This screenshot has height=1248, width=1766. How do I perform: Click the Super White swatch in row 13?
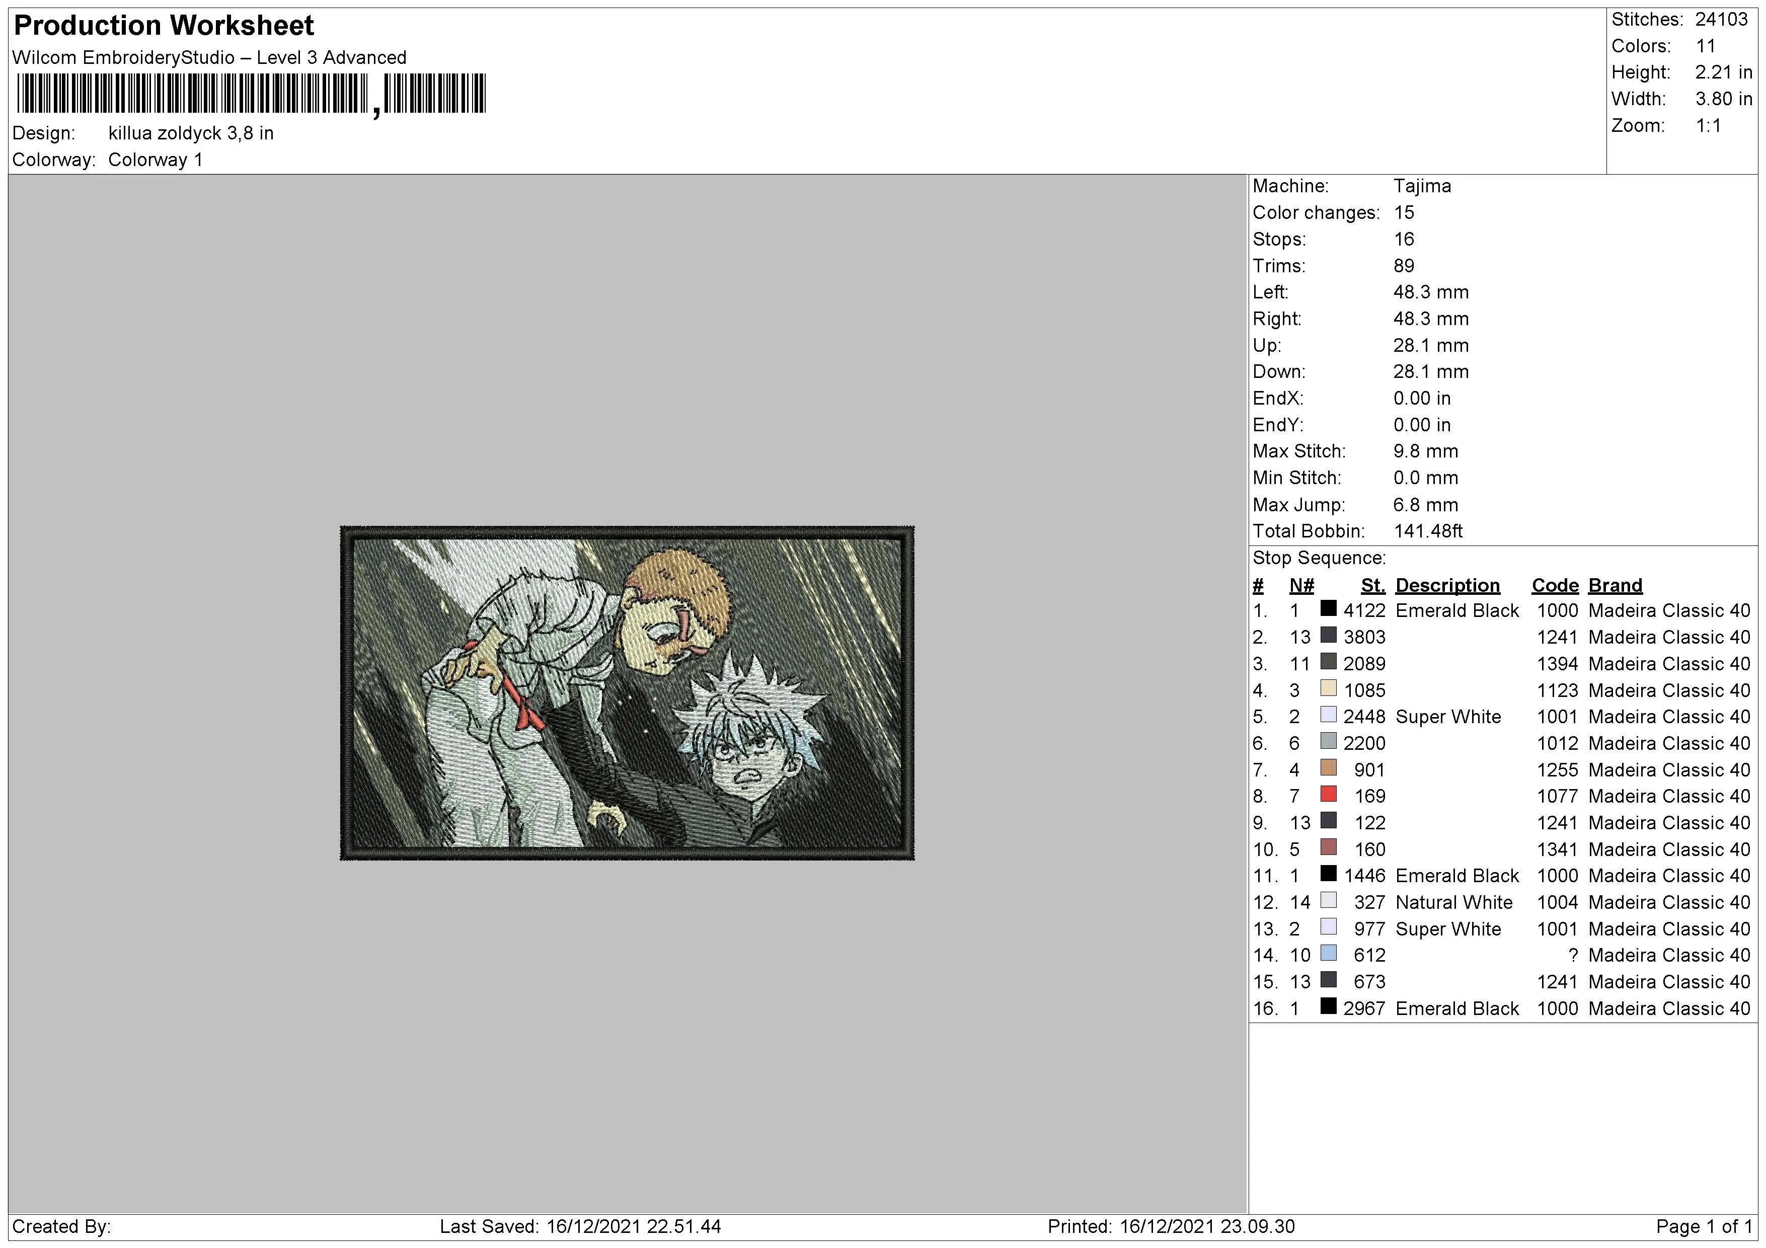(1328, 926)
